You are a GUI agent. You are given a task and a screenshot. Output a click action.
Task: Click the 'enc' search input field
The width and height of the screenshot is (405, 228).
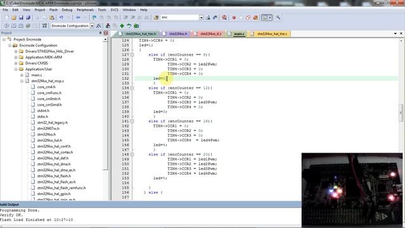click(x=180, y=18)
